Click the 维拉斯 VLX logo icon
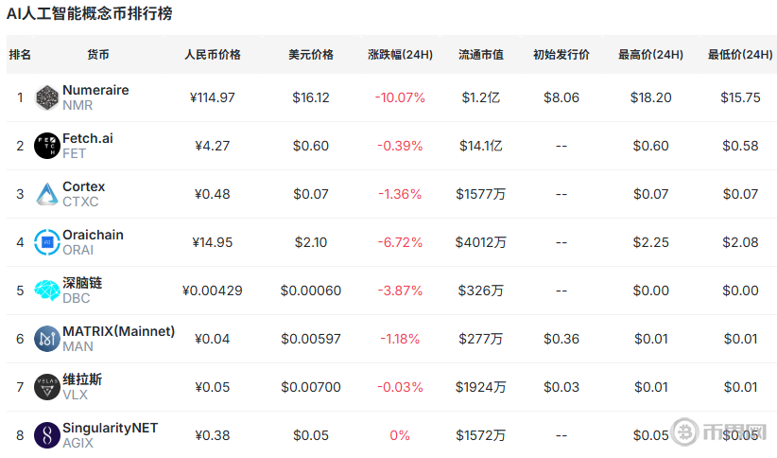 pyautogui.click(x=47, y=387)
